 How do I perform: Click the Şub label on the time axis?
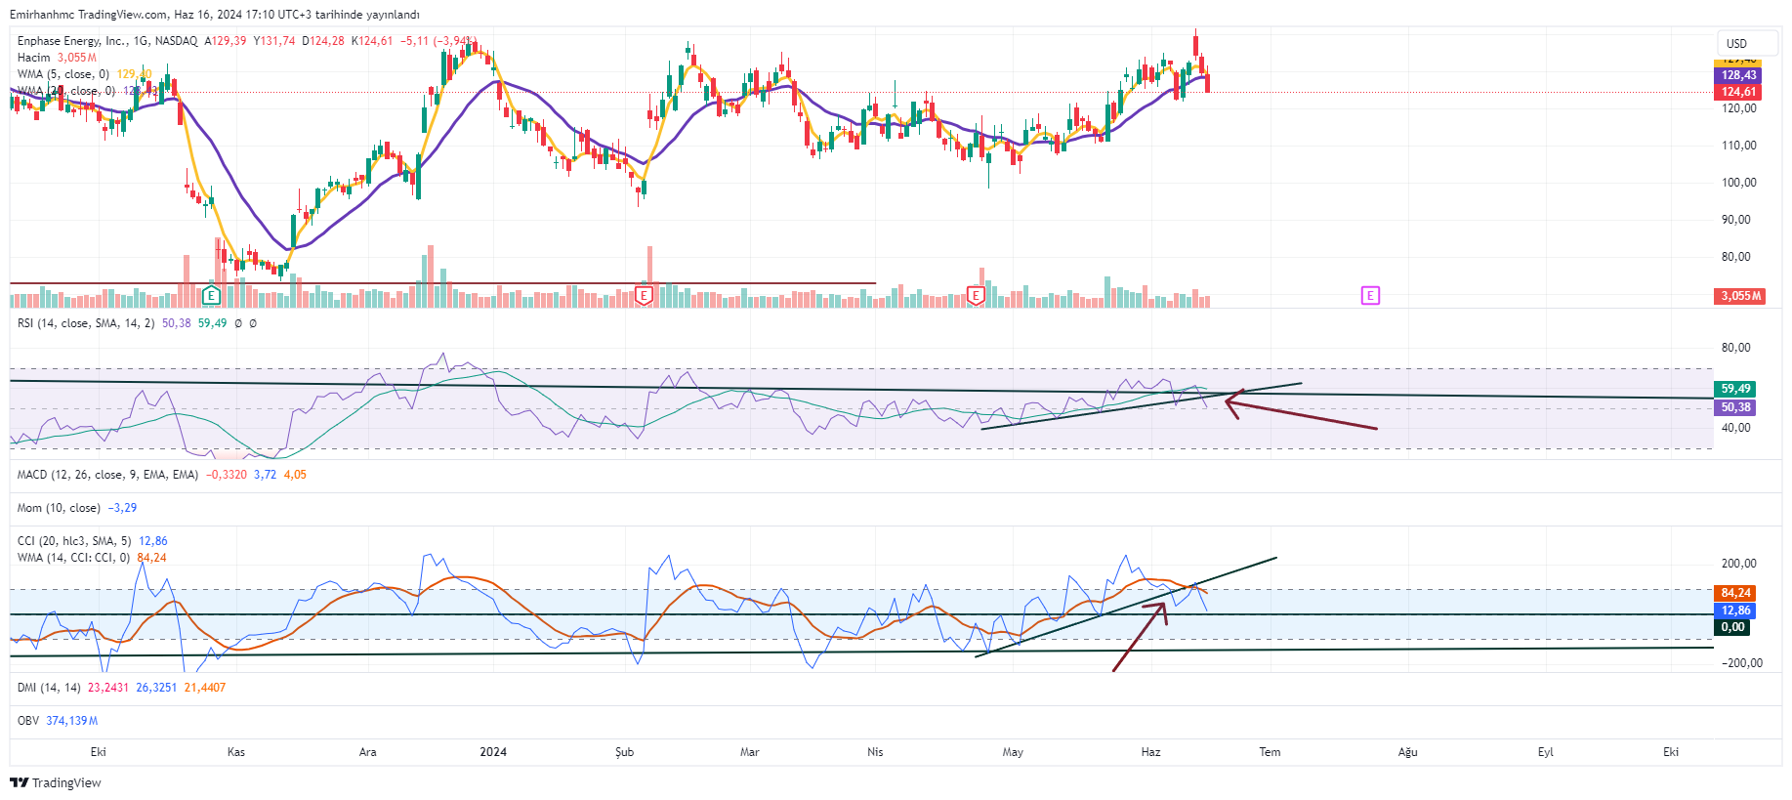point(624,752)
